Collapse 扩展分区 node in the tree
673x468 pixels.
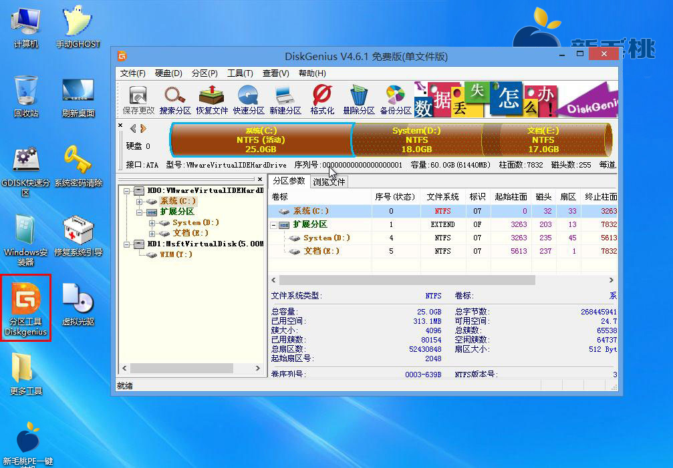tap(139, 212)
